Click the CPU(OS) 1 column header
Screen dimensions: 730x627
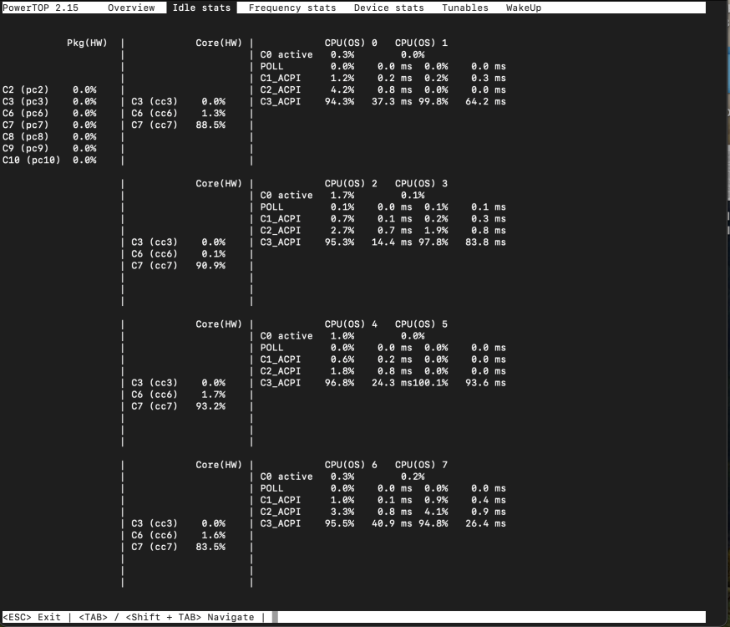pyautogui.click(x=421, y=43)
